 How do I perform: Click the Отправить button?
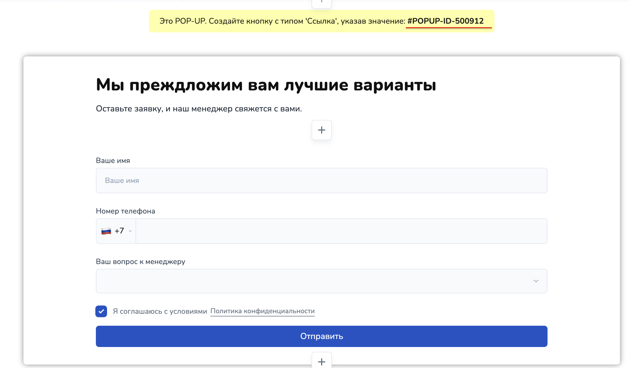321,336
